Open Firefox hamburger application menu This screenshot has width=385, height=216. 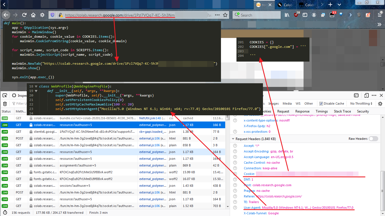(x=380, y=15)
